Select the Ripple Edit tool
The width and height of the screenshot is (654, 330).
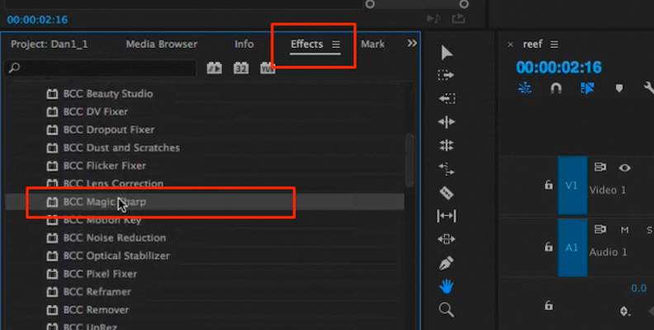point(446,122)
